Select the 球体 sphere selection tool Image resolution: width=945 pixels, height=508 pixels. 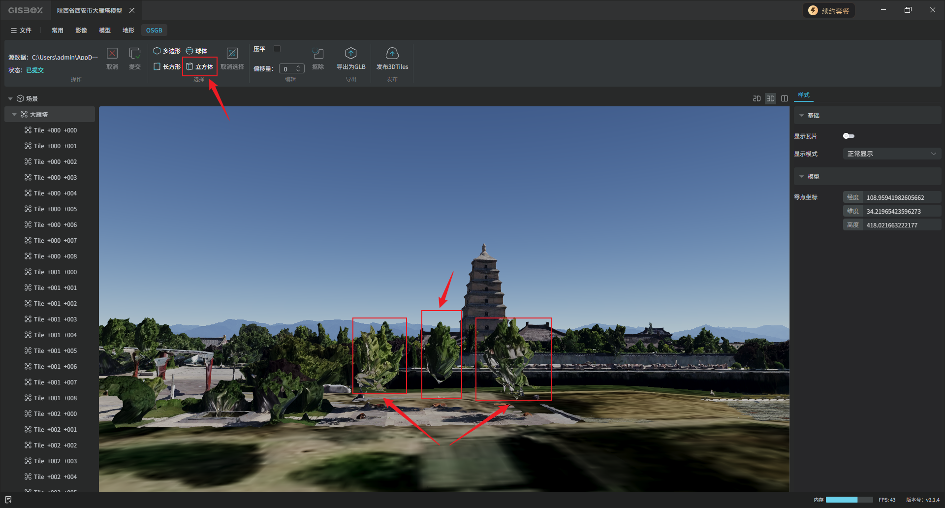[x=196, y=51]
